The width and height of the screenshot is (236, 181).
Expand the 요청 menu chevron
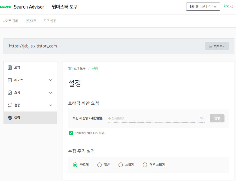51,93
